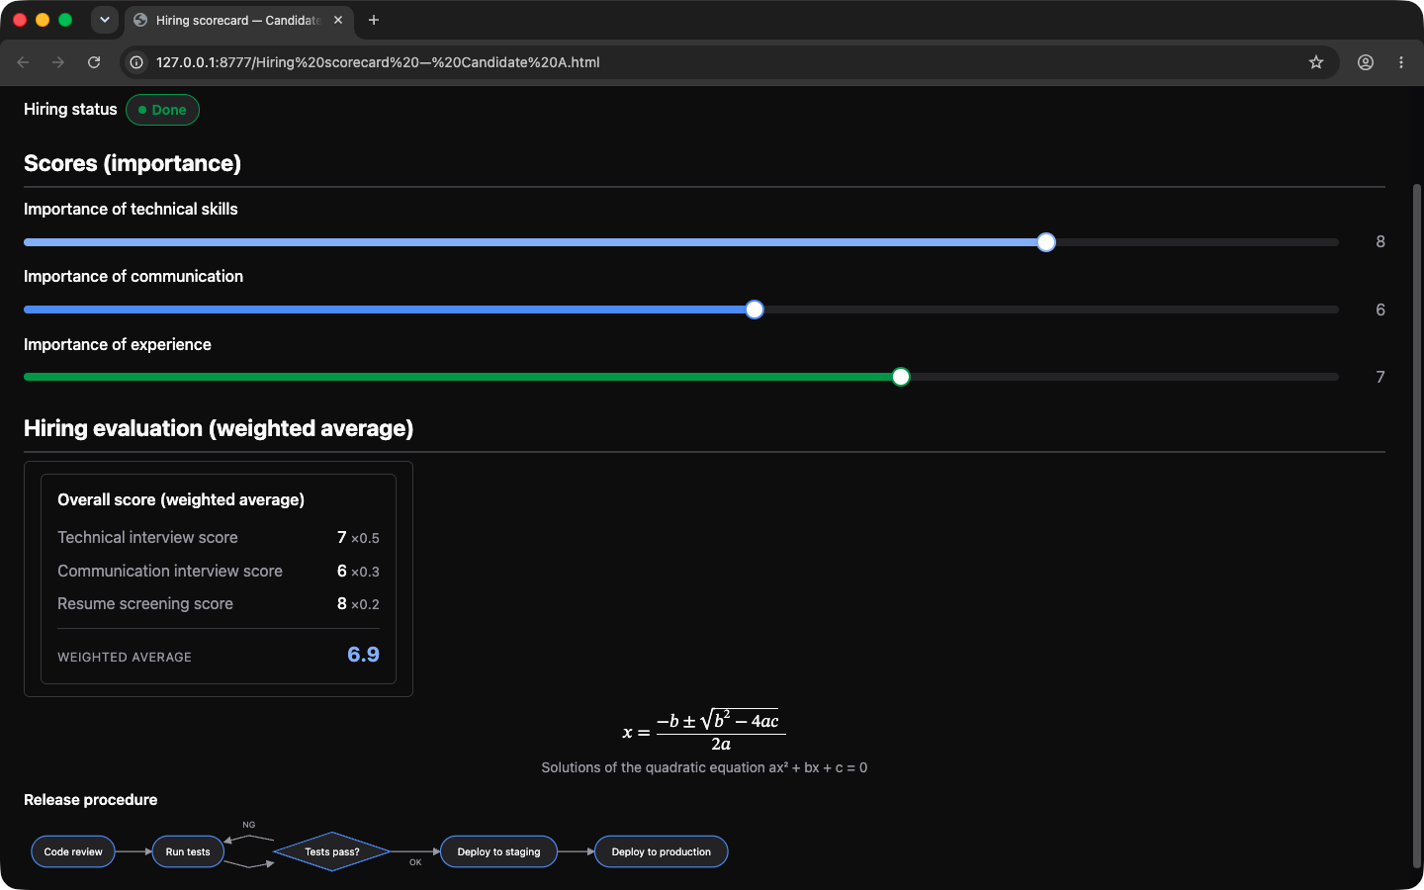Image resolution: width=1424 pixels, height=890 pixels.
Task: Click technical skills value 8
Action: click(x=1380, y=242)
